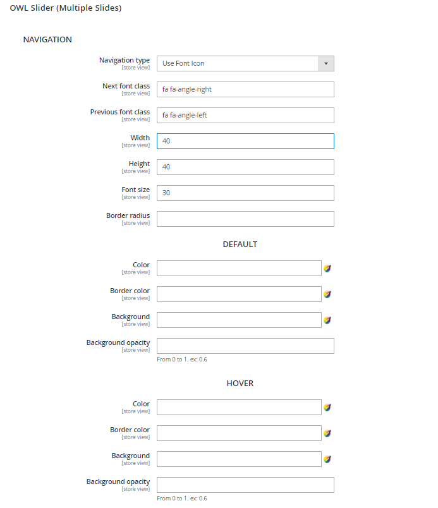Focus the Width input field

[x=245, y=141]
